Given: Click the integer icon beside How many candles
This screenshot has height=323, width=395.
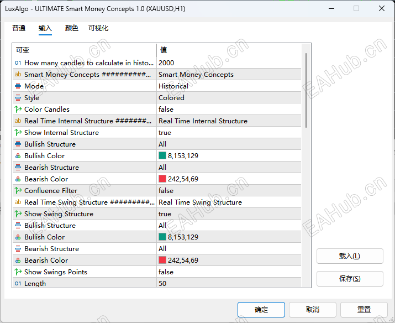Looking at the screenshot, I should (x=18, y=63).
